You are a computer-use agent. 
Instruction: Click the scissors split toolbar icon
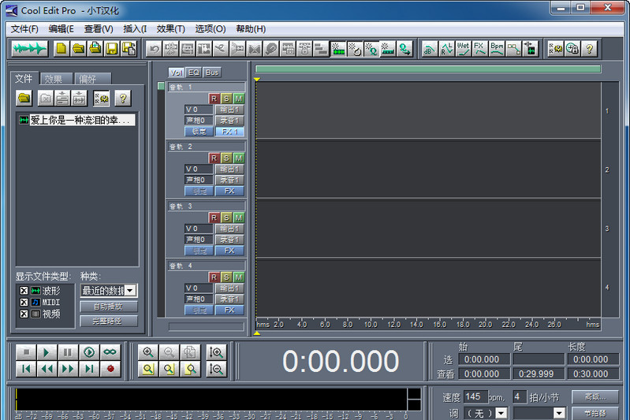221,49
